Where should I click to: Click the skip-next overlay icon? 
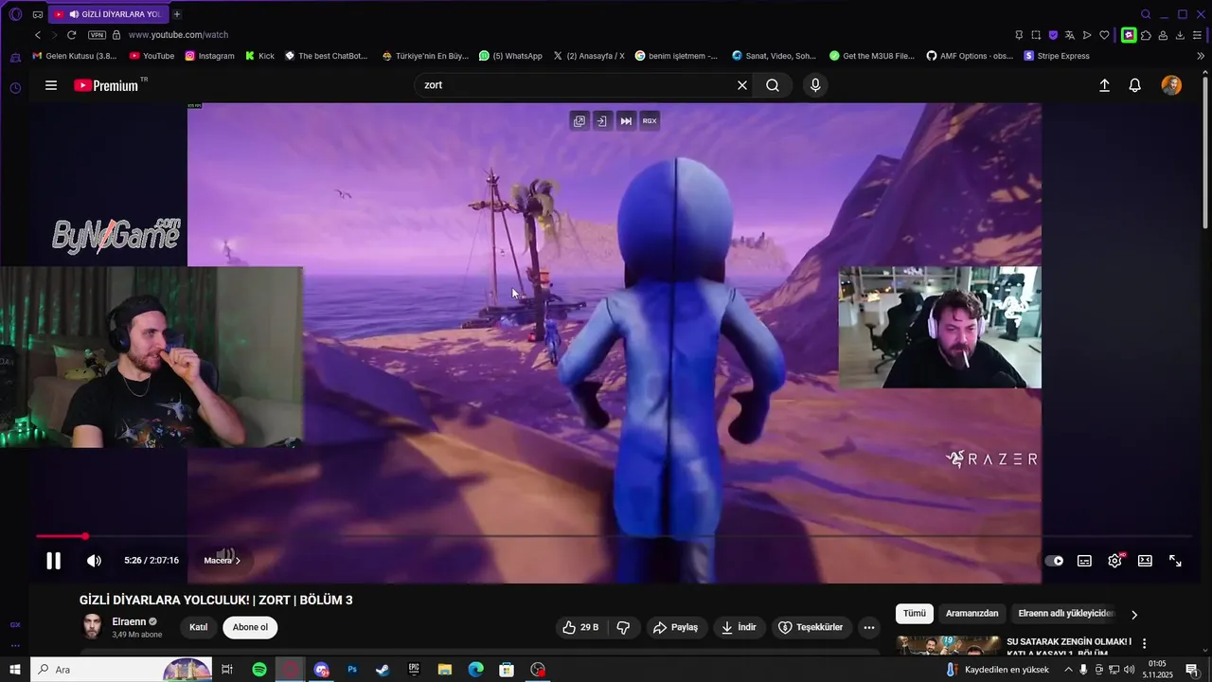pos(626,121)
